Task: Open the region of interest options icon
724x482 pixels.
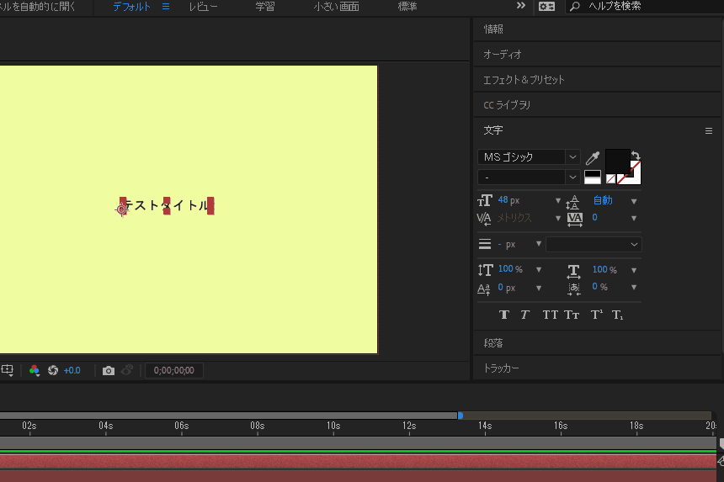Action: coord(8,370)
